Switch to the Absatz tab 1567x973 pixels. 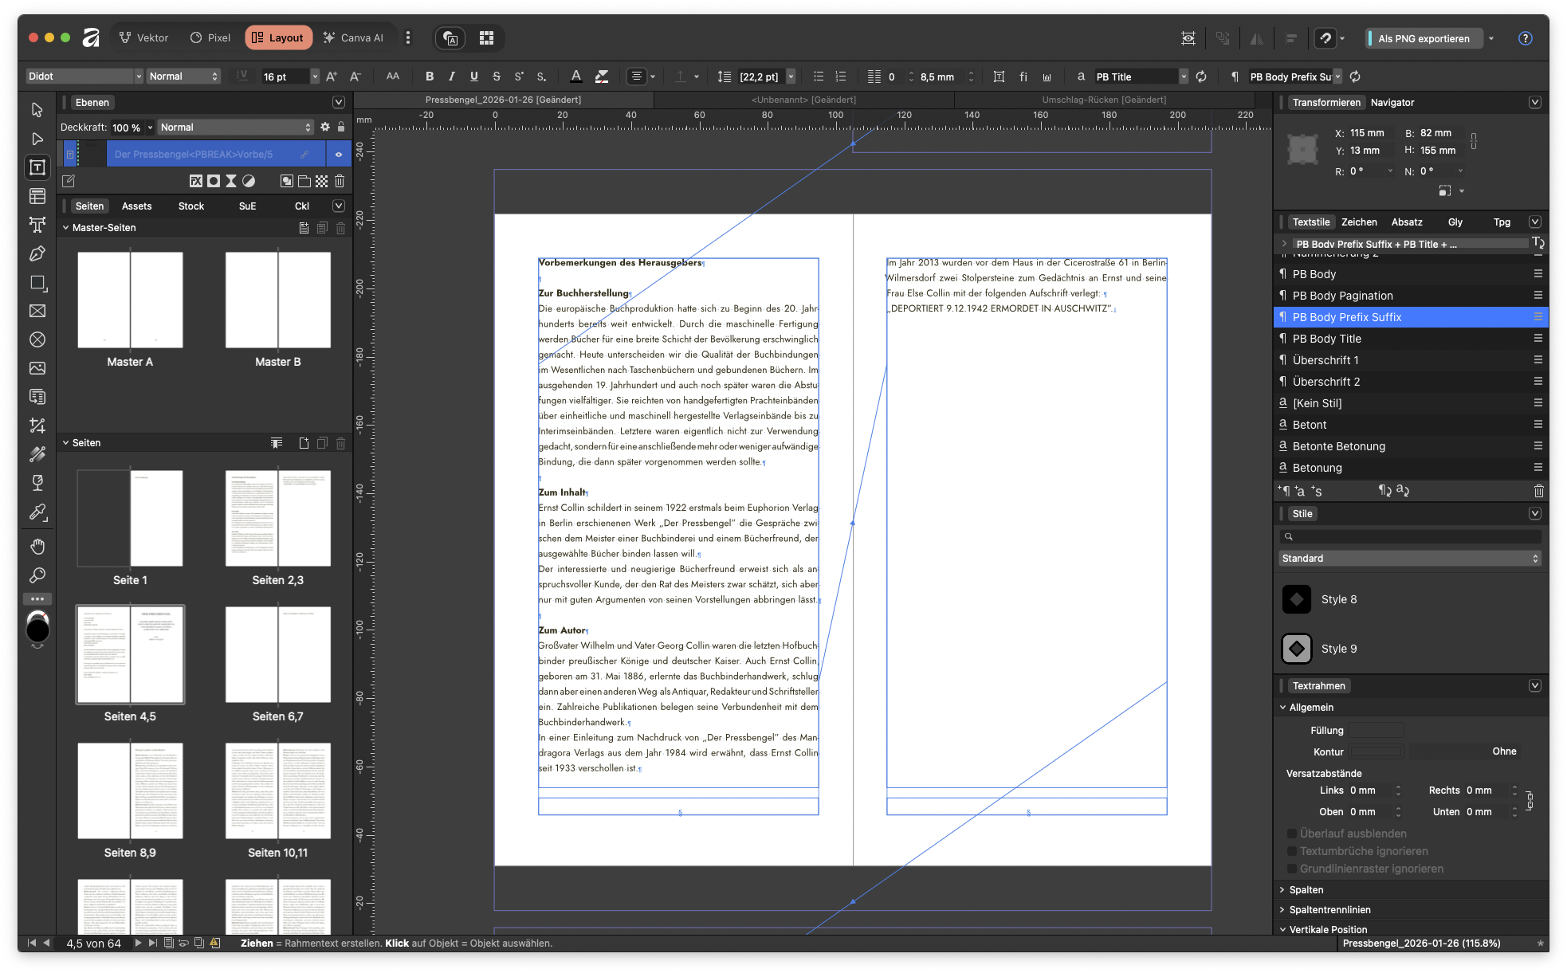(x=1407, y=222)
